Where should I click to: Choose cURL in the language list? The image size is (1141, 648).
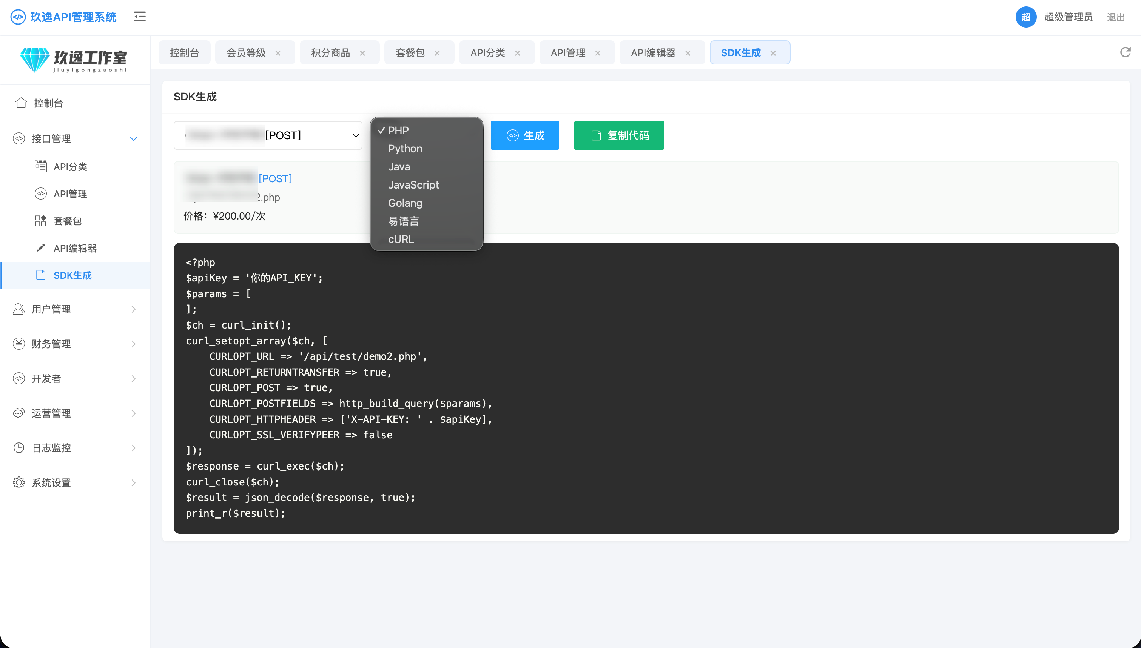click(x=427, y=239)
